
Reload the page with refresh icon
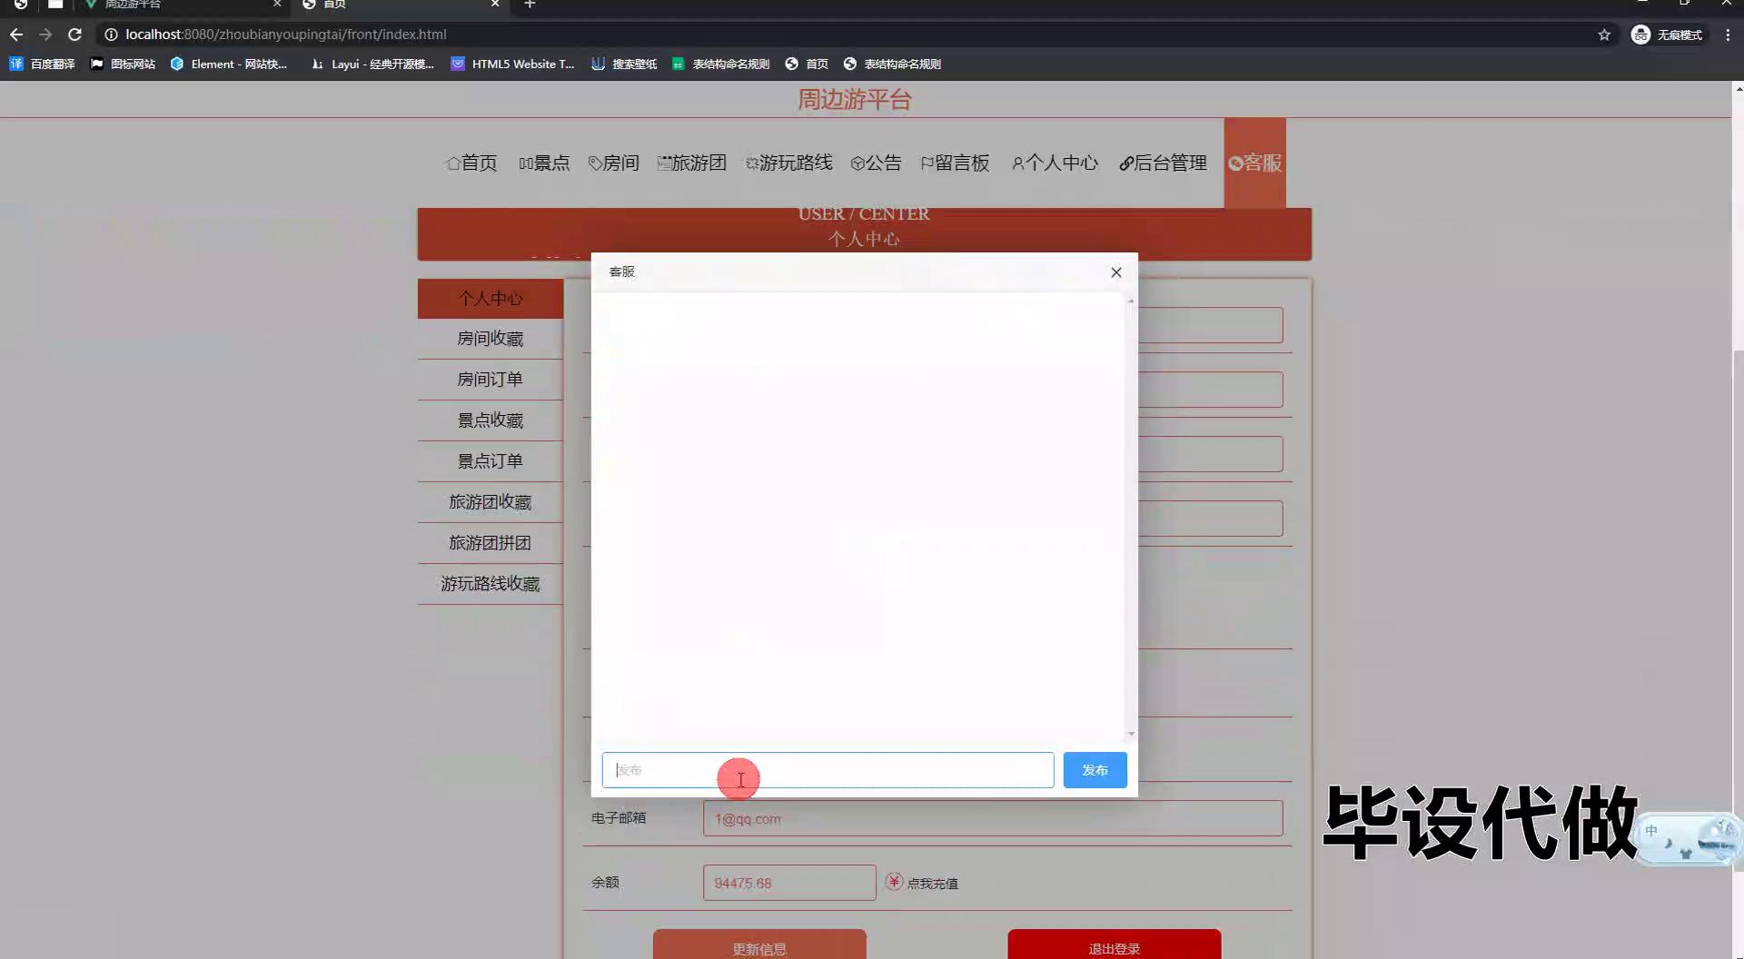[74, 35]
